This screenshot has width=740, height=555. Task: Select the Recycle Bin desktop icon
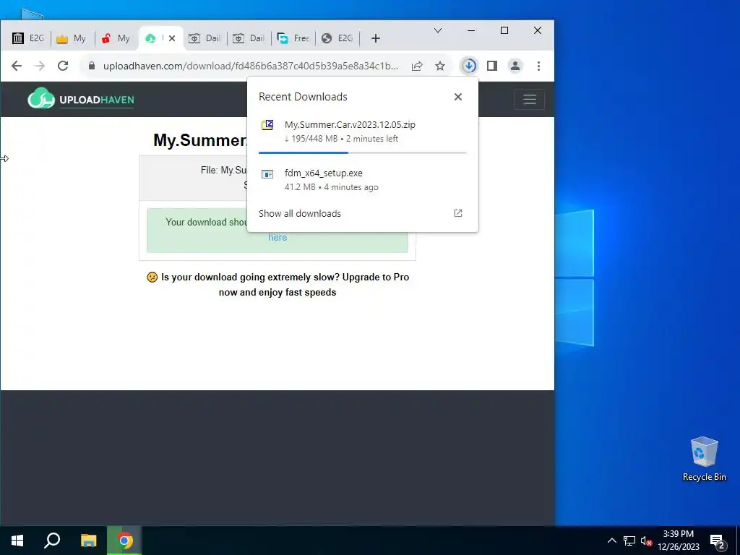704,459
